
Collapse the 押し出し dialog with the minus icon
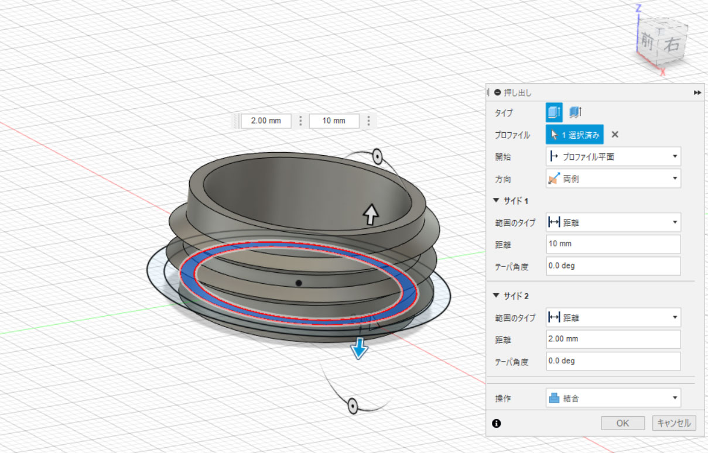498,92
